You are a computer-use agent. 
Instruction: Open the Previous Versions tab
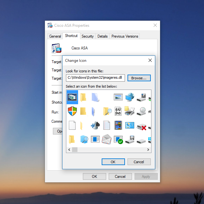tap(125, 36)
